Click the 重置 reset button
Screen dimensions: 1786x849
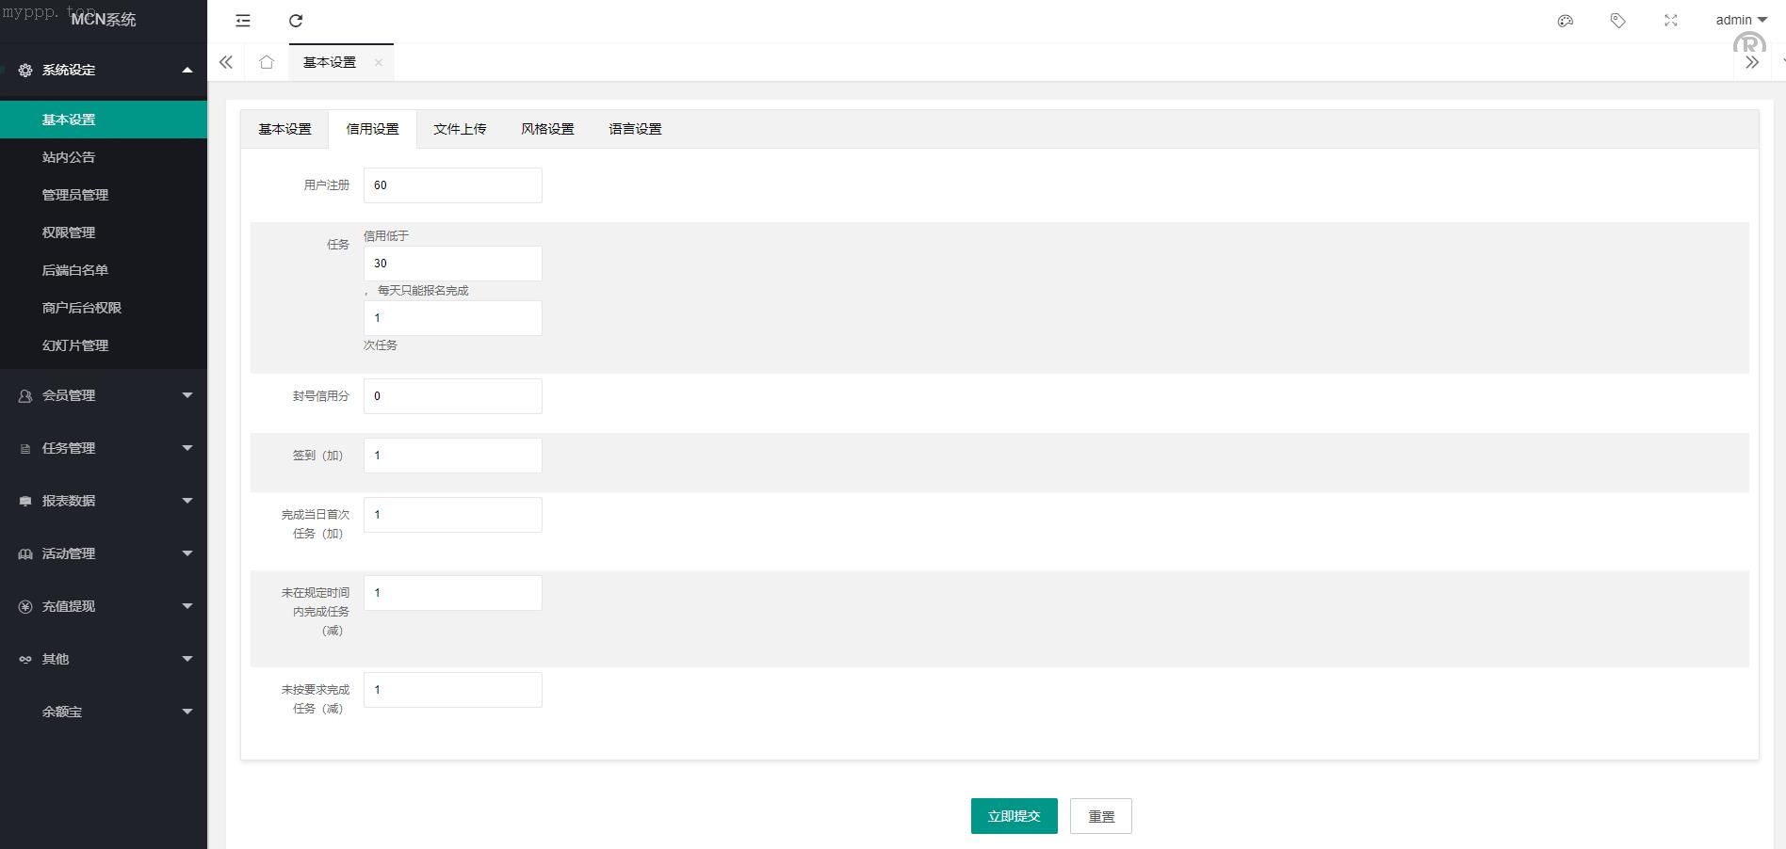point(1101,816)
